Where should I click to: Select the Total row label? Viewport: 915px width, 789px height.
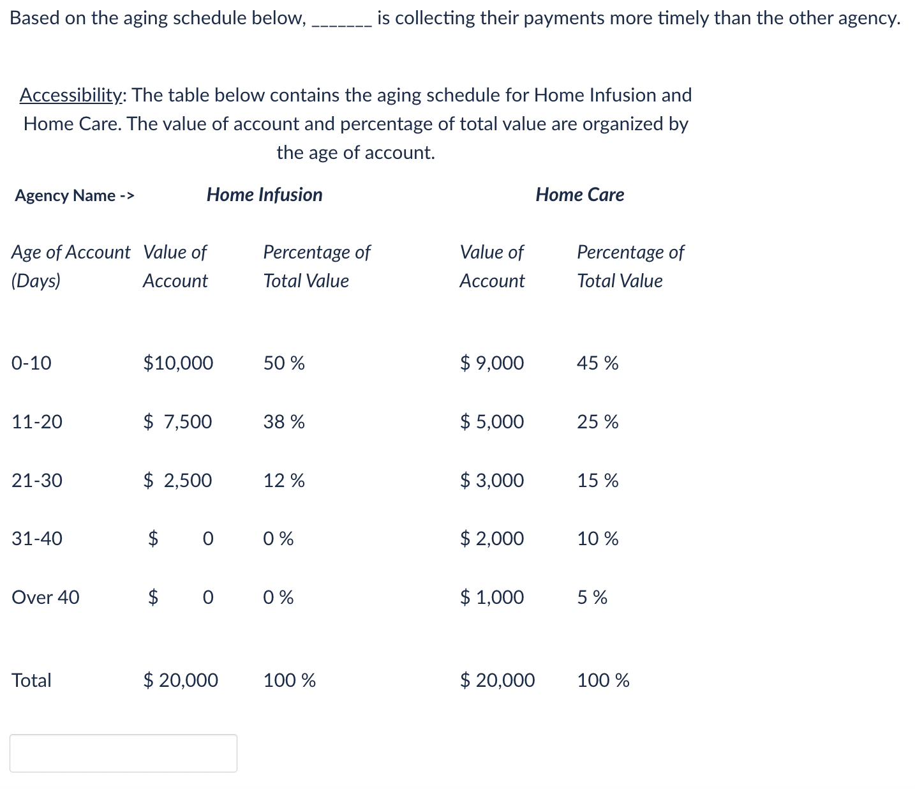[x=31, y=680]
